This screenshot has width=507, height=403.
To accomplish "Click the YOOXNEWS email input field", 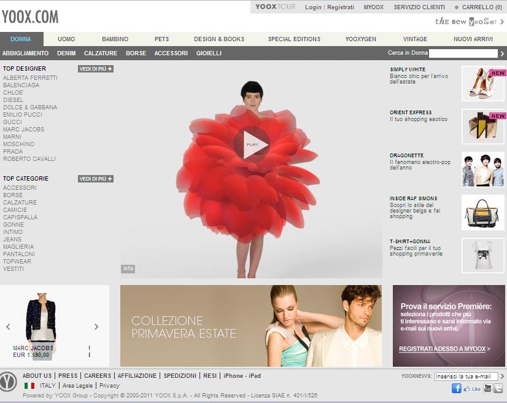I will pyautogui.click(x=466, y=377).
